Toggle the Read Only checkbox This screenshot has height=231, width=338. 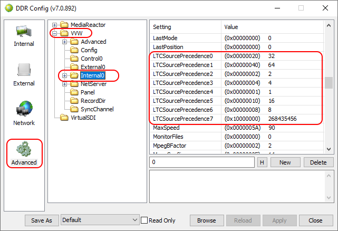coord(144,220)
